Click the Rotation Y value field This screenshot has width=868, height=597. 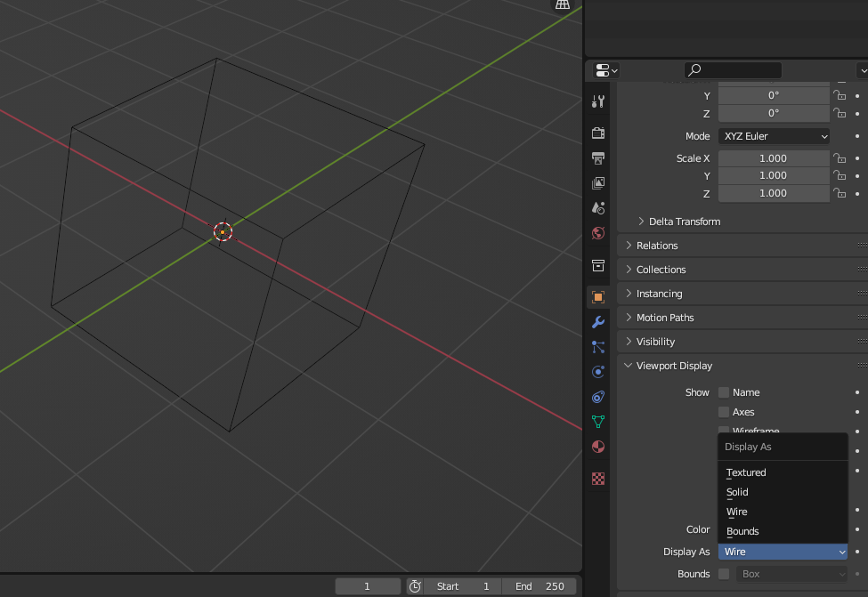tap(774, 95)
